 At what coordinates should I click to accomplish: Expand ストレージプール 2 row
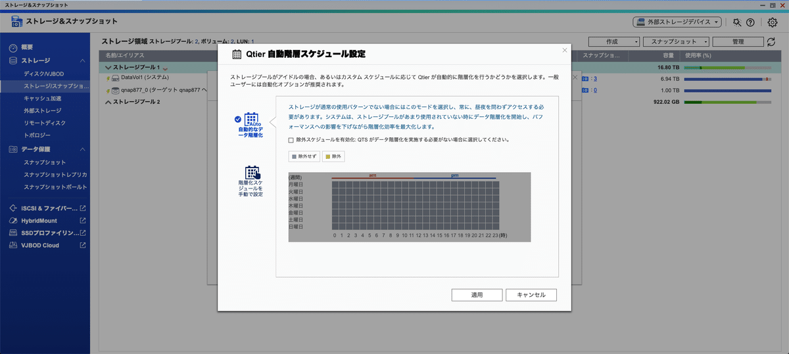[x=108, y=102]
